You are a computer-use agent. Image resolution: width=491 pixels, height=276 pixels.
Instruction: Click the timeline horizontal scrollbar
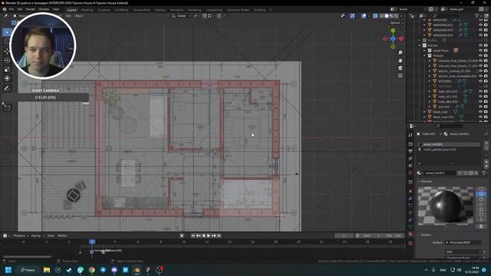click(x=28, y=257)
